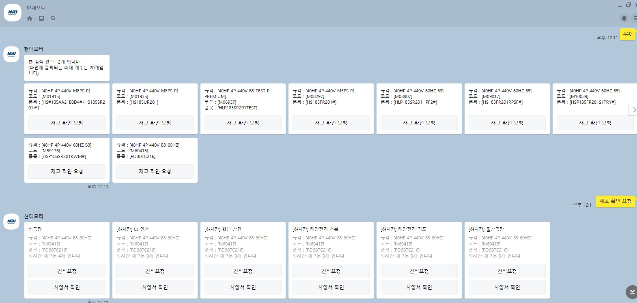Check the spec sheet on the CJ 인천 card
Screen dimensions: 637x303
coord(155,287)
